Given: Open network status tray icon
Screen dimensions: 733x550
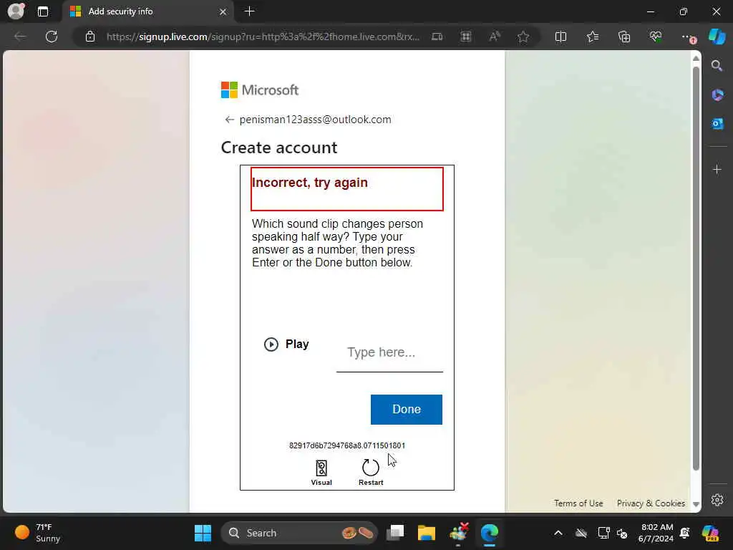Looking at the screenshot, I should (x=603, y=533).
